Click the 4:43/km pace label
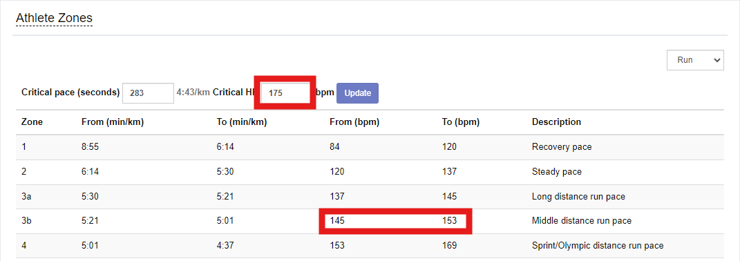 click(x=193, y=93)
